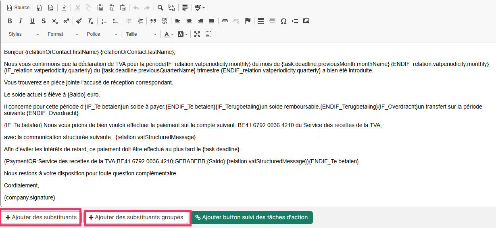Click the Increase Indent icon
The width and height of the screenshot is (496, 228).
[140, 21]
